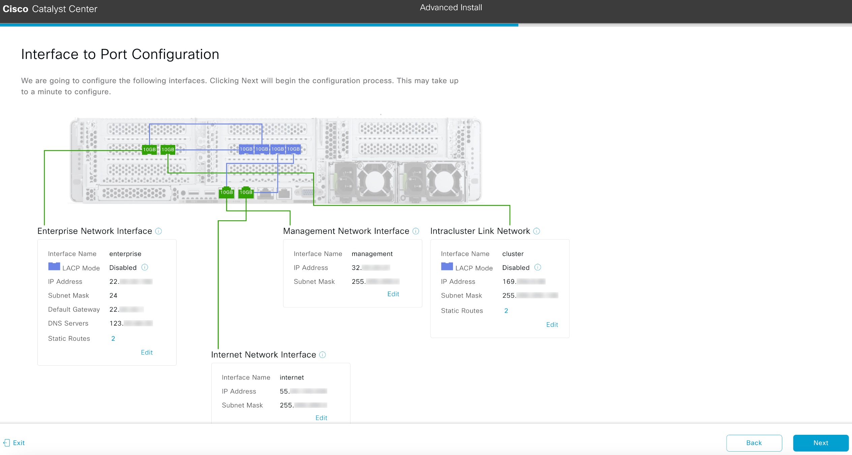Edit the Enterprise Network Interface settings
The image size is (852, 455).
tap(147, 352)
